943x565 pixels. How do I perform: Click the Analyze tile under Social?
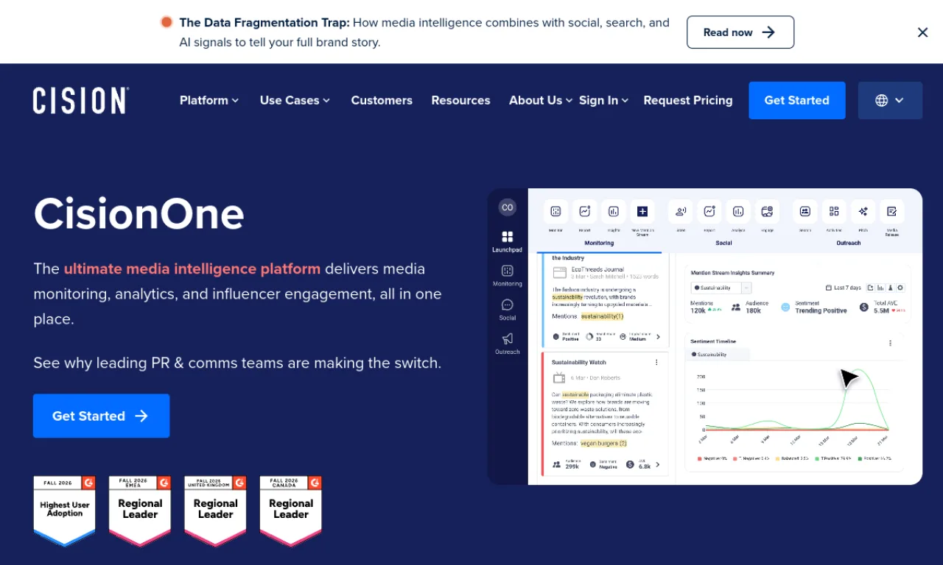coord(738,211)
